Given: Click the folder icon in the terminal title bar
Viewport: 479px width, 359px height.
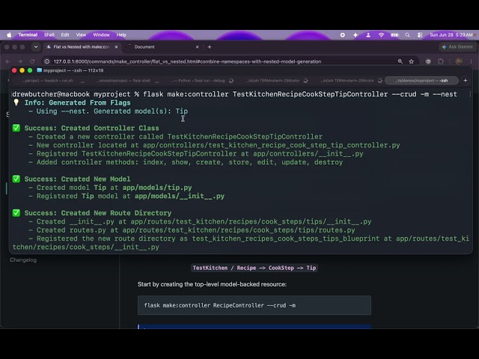Looking at the screenshot, I should [x=39, y=70].
